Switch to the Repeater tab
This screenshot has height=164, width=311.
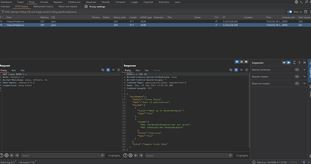[58, 2]
